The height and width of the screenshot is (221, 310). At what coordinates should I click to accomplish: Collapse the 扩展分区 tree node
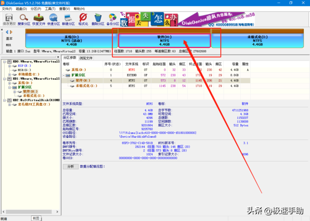click(9, 88)
